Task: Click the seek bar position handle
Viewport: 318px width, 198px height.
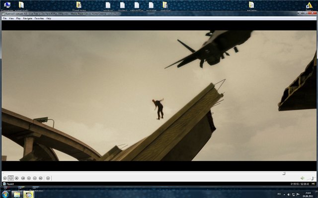Action: point(284,173)
